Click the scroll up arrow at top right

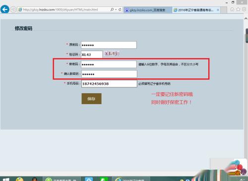coord(246,18)
